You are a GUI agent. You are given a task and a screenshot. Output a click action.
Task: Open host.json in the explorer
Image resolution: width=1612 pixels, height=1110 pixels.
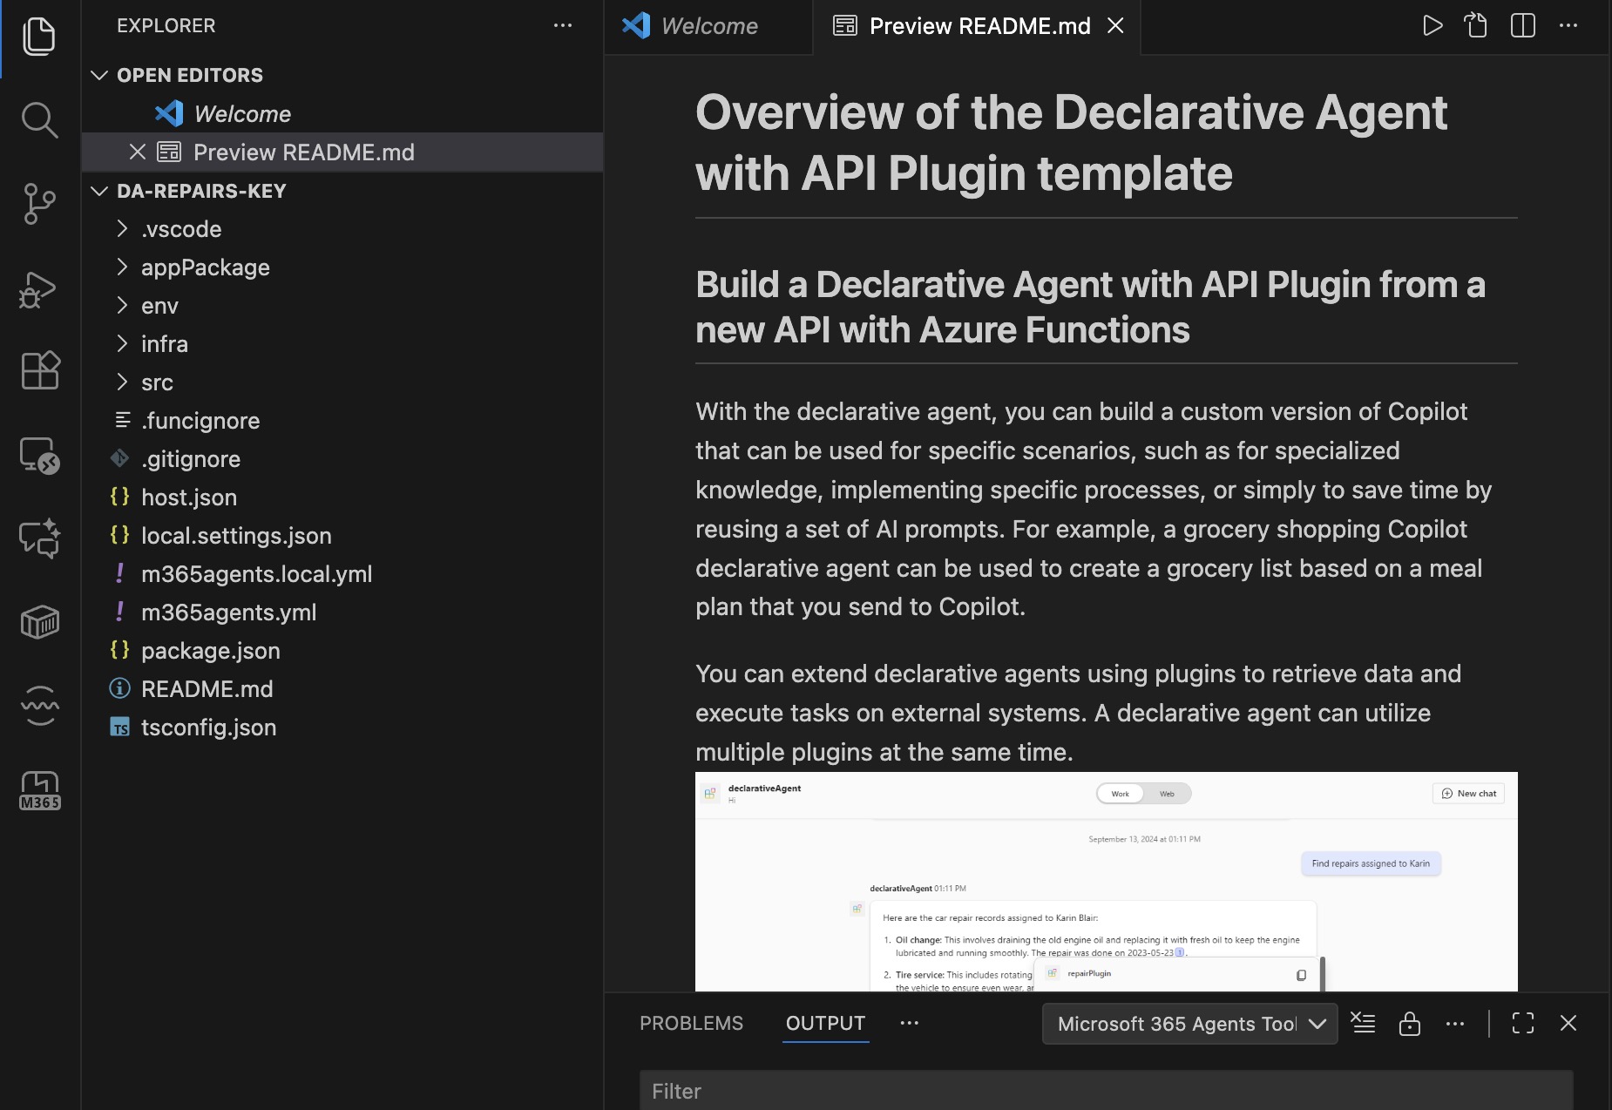click(x=342, y=497)
